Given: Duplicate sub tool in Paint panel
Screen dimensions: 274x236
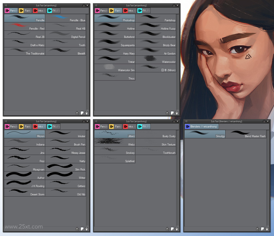Looking at the screenshot, I should click(x=172, y=113).
